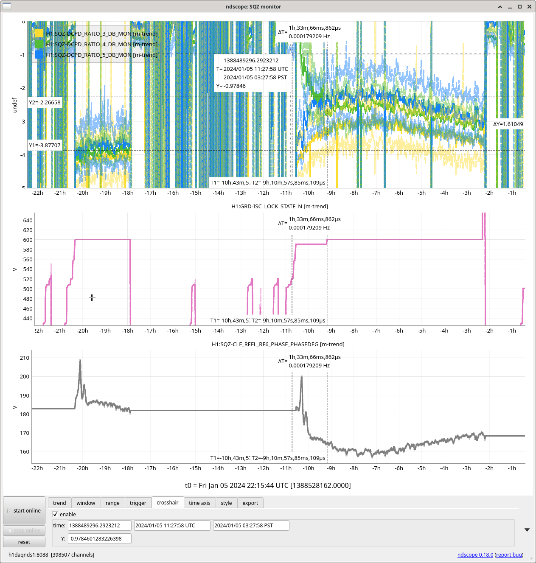Focus the crosshair Y value field
Image resolution: width=536 pixels, height=563 pixels.
tap(99, 538)
